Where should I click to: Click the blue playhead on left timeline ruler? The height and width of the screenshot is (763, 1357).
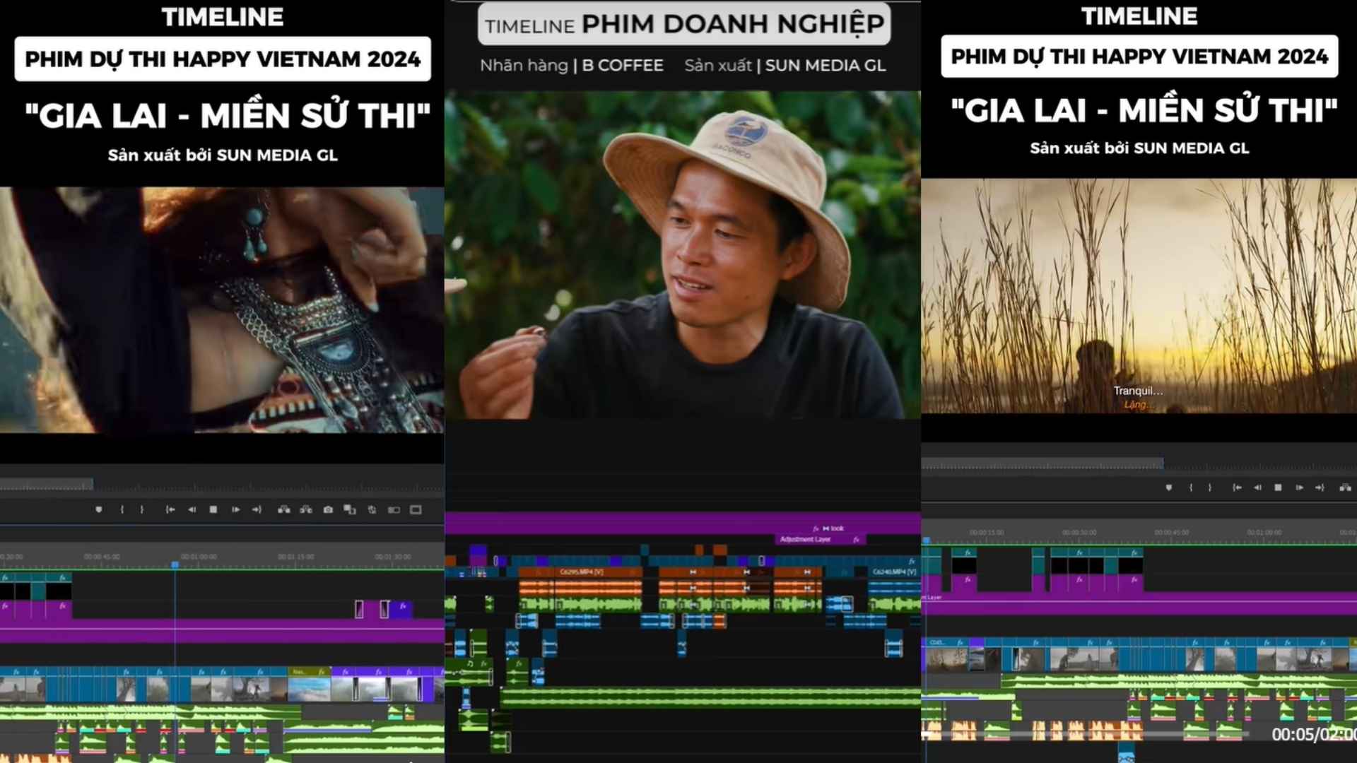click(x=175, y=564)
